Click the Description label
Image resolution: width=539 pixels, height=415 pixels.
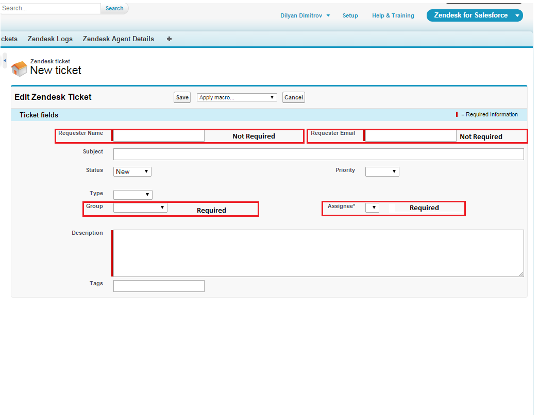click(87, 233)
